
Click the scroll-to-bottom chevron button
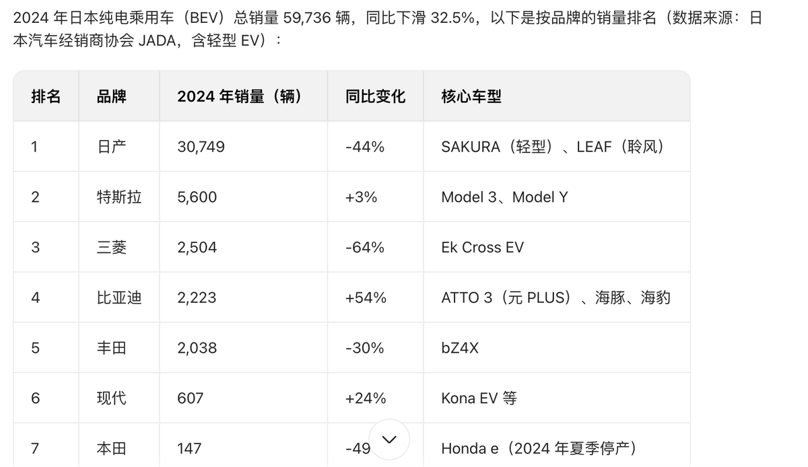click(389, 439)
